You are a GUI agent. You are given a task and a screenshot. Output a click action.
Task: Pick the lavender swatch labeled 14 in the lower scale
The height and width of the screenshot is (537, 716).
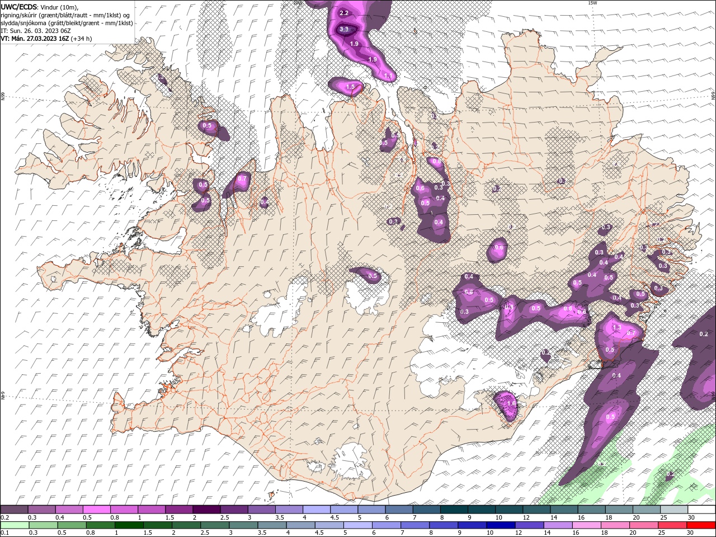coord(558,525)
